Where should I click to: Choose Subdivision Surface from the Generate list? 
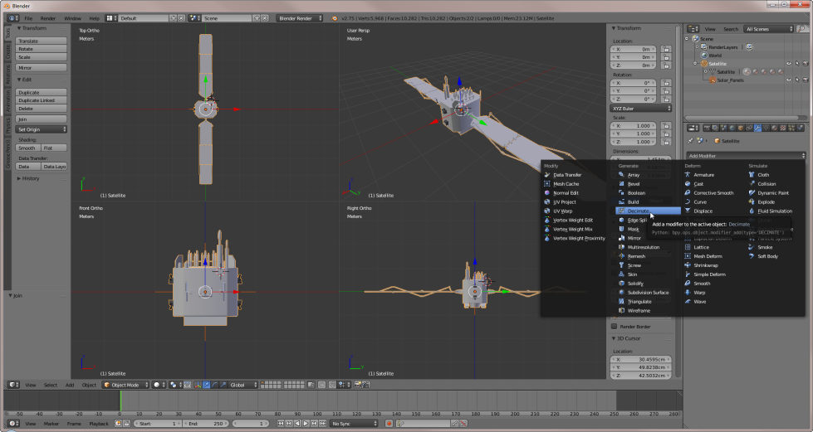[648, 293]
